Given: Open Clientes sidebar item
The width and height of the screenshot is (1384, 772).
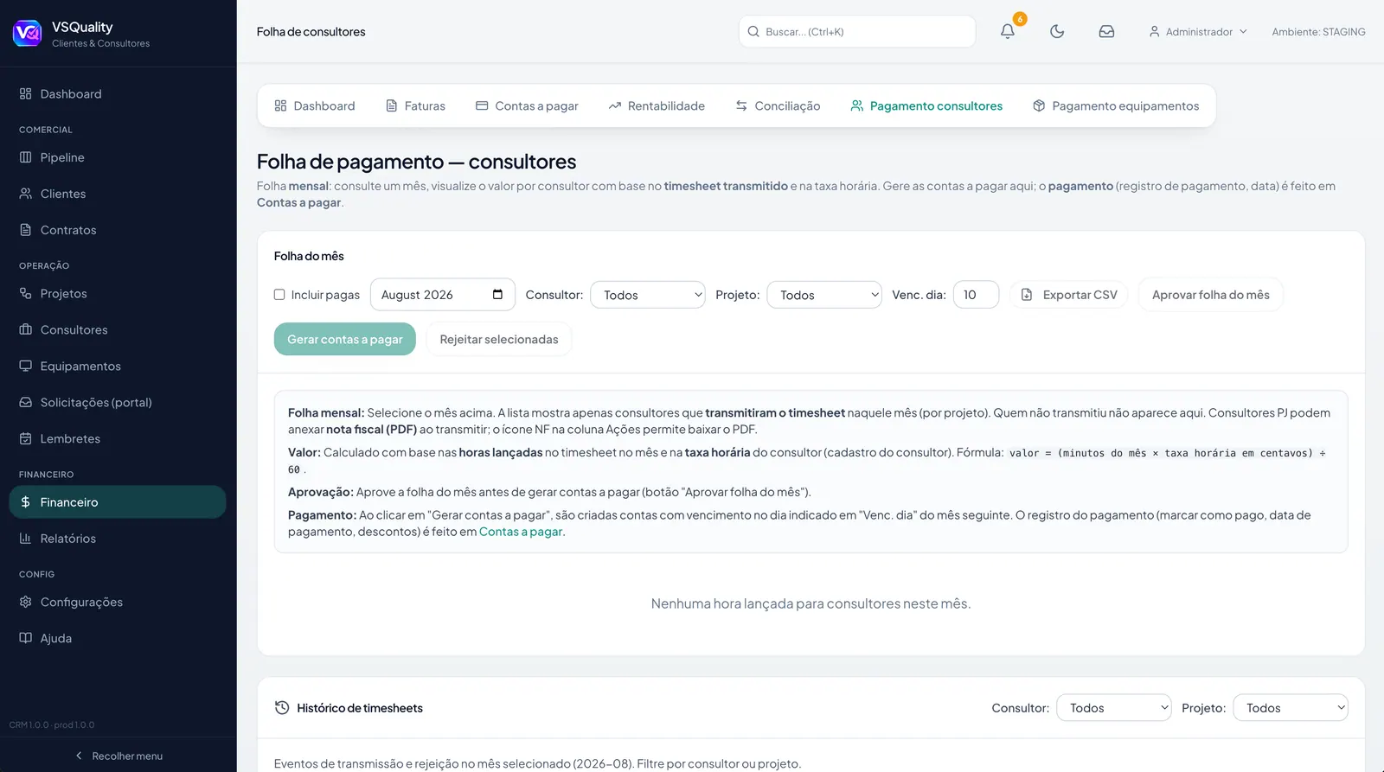Looking at the screenshot, I should click(118, 194).
